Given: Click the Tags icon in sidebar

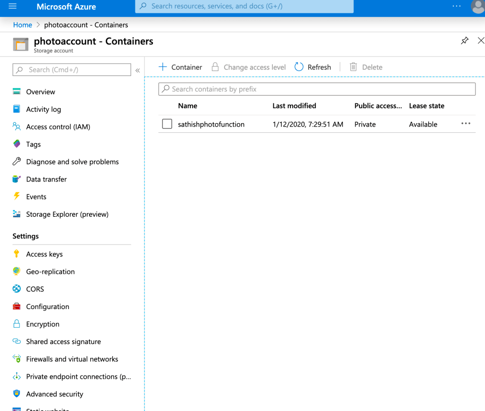Looking at the screenshot, I should pos(17,144).
